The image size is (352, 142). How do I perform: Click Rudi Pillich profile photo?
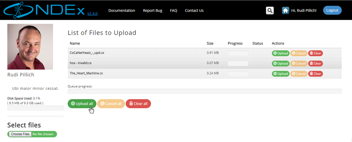pos(30,47)
